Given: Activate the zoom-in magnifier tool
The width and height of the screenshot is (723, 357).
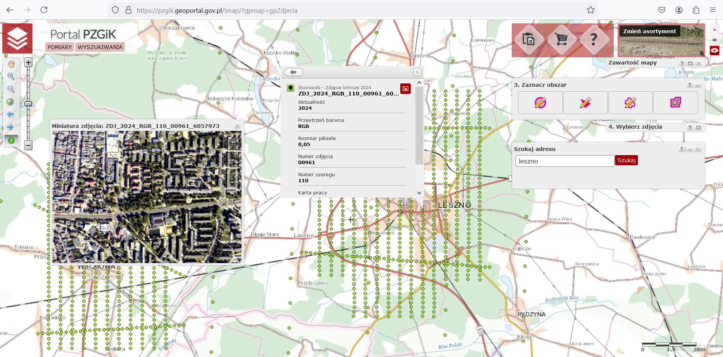Looking at the screenshot, I should click(x=11, y=77).
